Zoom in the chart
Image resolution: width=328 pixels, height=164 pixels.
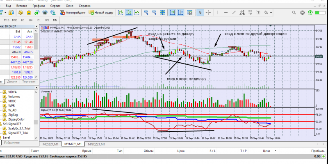pos(146,12)
